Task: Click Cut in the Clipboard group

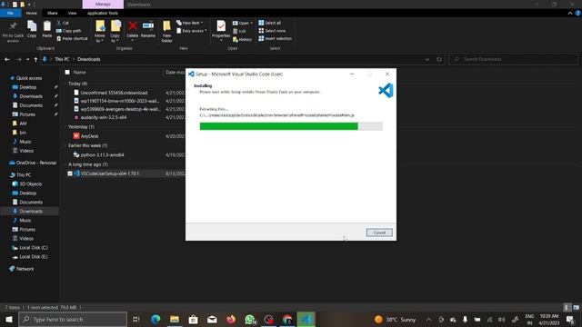Action: tap(63, 23)
